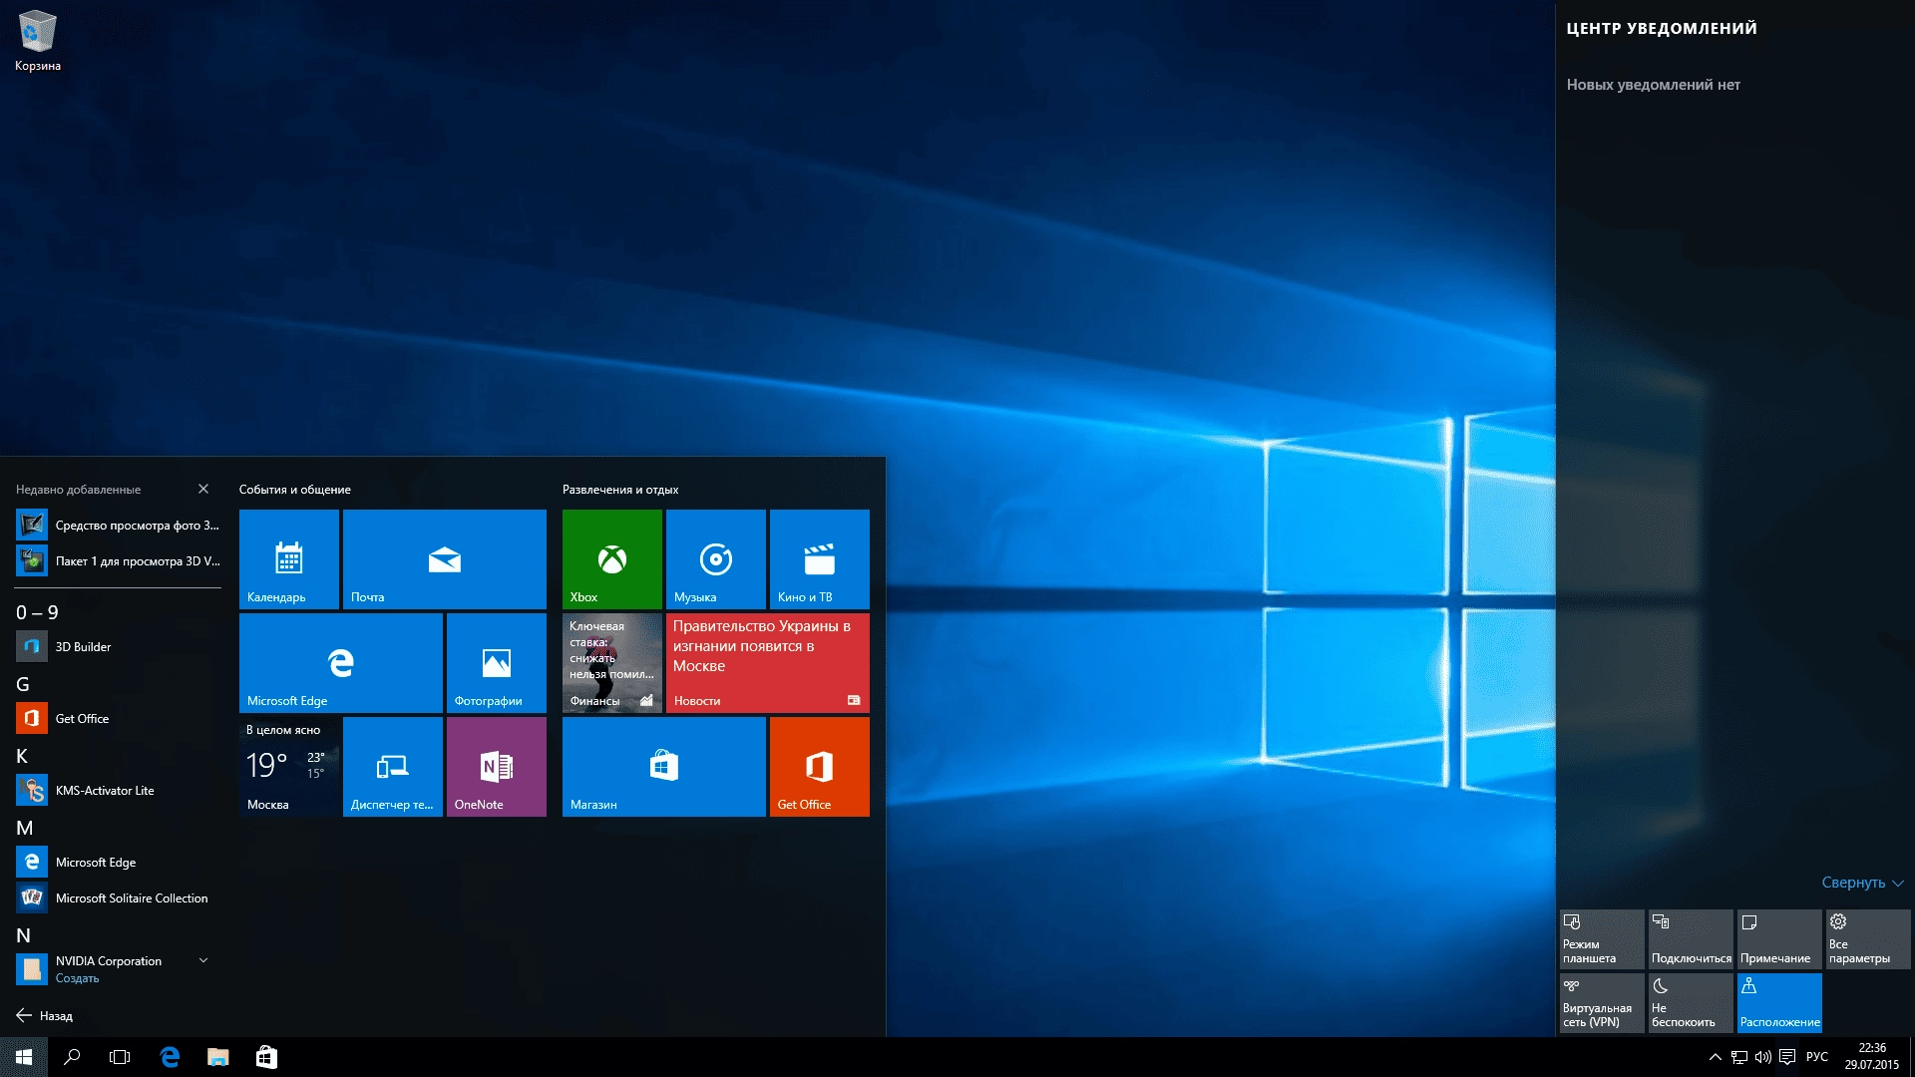The height and width of the screenshot is (1077, 1915).
Task: Open the volume tray icon
Action: click(x=1763, y=1057)
